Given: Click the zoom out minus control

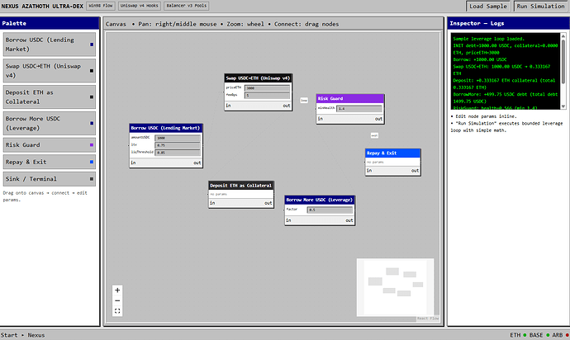Looking at the screenshot, I should [x=117, y=300].
